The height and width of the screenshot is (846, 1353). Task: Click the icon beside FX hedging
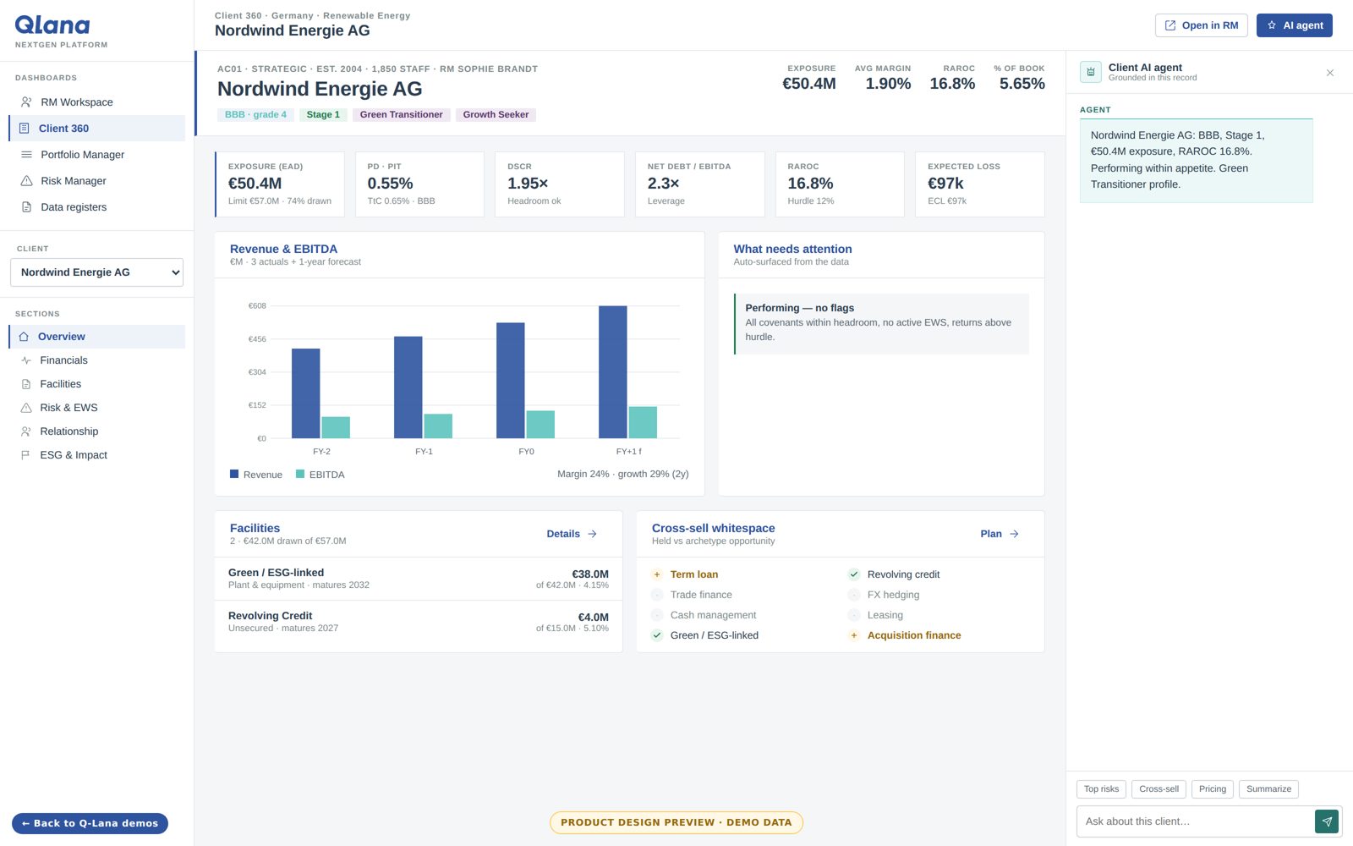(x=854, y=595)
